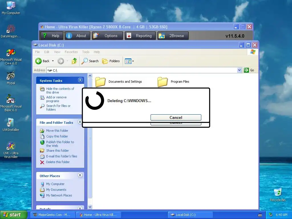The width and height of the screenshot is (292, 219).
Task: Switch to Ultra Virus Killer taskbar item
Action: [98, 215]
